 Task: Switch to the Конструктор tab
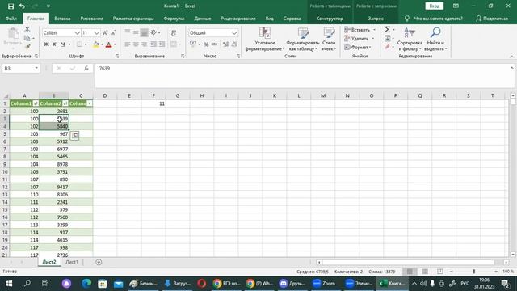coord(330,19)
